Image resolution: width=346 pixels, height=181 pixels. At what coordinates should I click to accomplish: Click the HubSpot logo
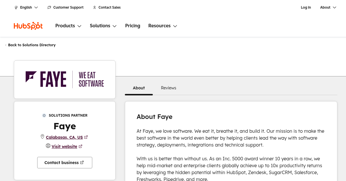[28, 26]
